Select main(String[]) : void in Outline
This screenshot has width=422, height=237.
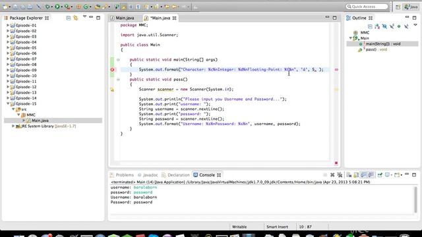(382, 44)
